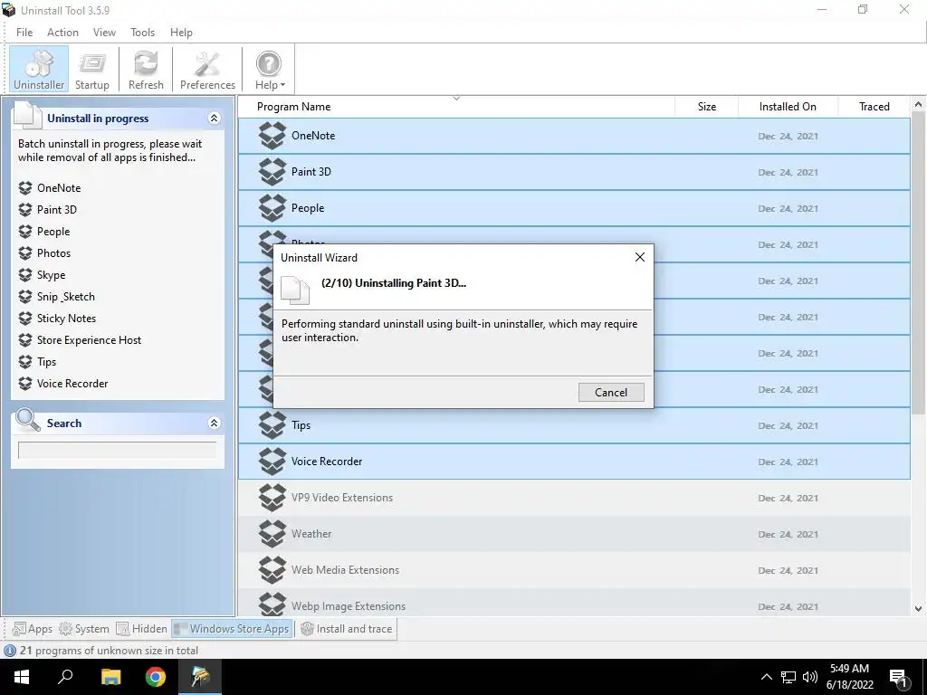Viewport: 927px width, 695px height.
Task: Switch to the System tab
Action: pyautogui.click(x=84, y=629)
